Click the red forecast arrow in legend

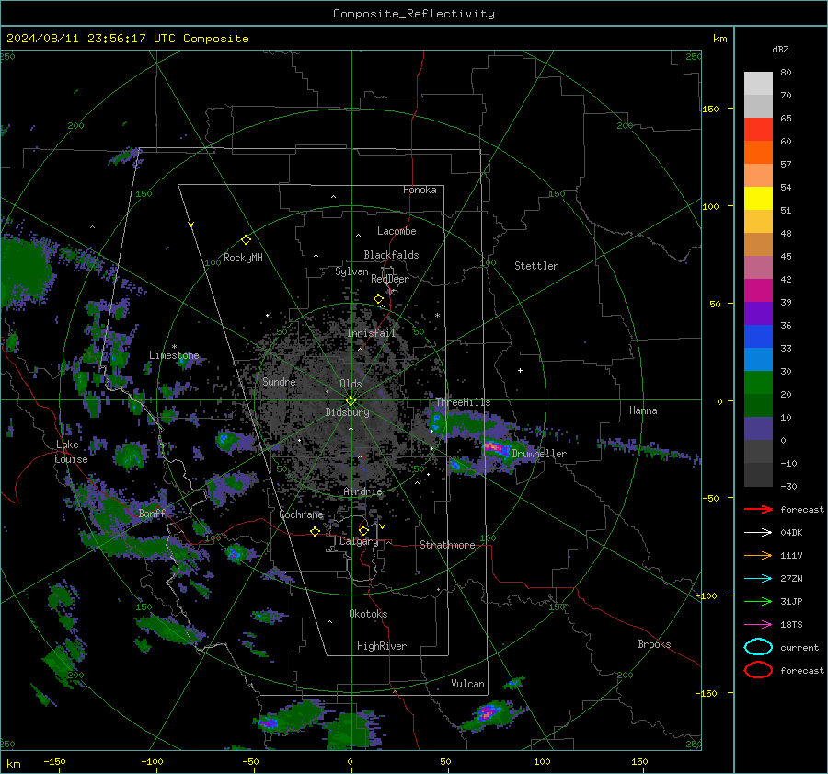click(x=758, y=509)
